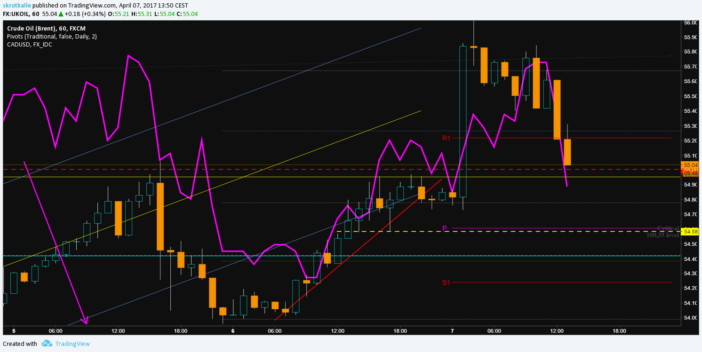Screen dimensions: 702x352
Task: Click the 54.20 price axis label
Action: (x=690, y=288)
